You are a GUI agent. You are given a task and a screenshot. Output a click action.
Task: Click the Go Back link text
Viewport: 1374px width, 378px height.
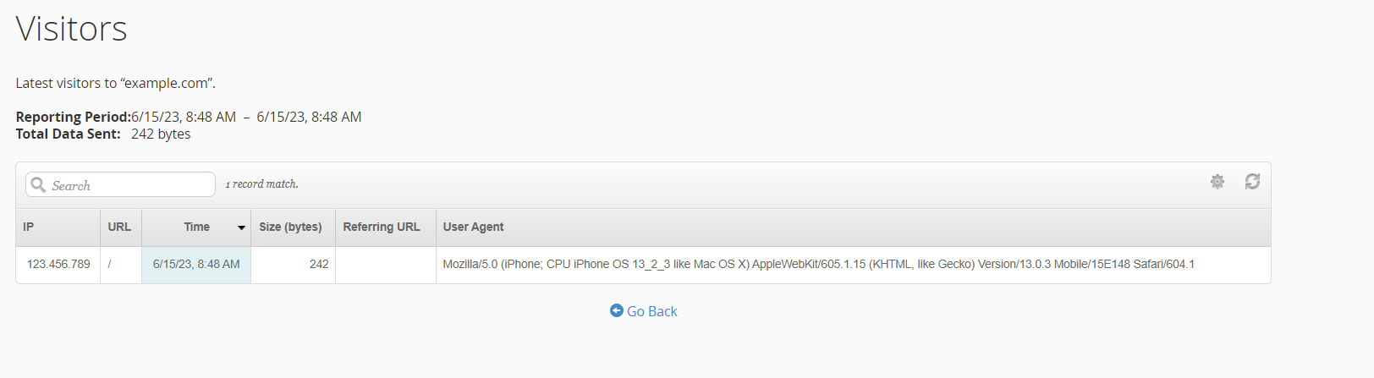tap(651, 311)
